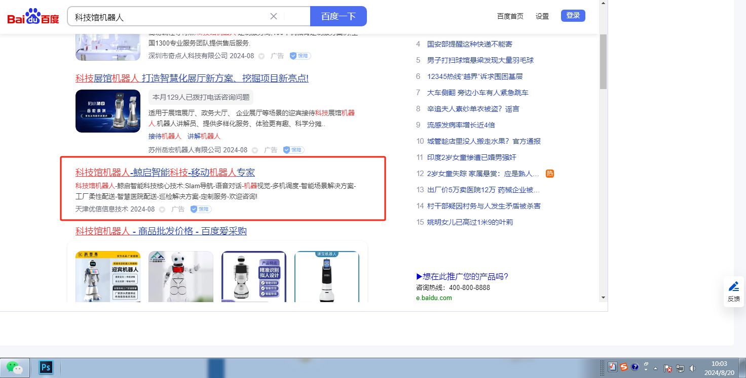746x378 pixels.
Task: Open hot topic 流感发病率增长近4倍
Action: pos(461,125)
